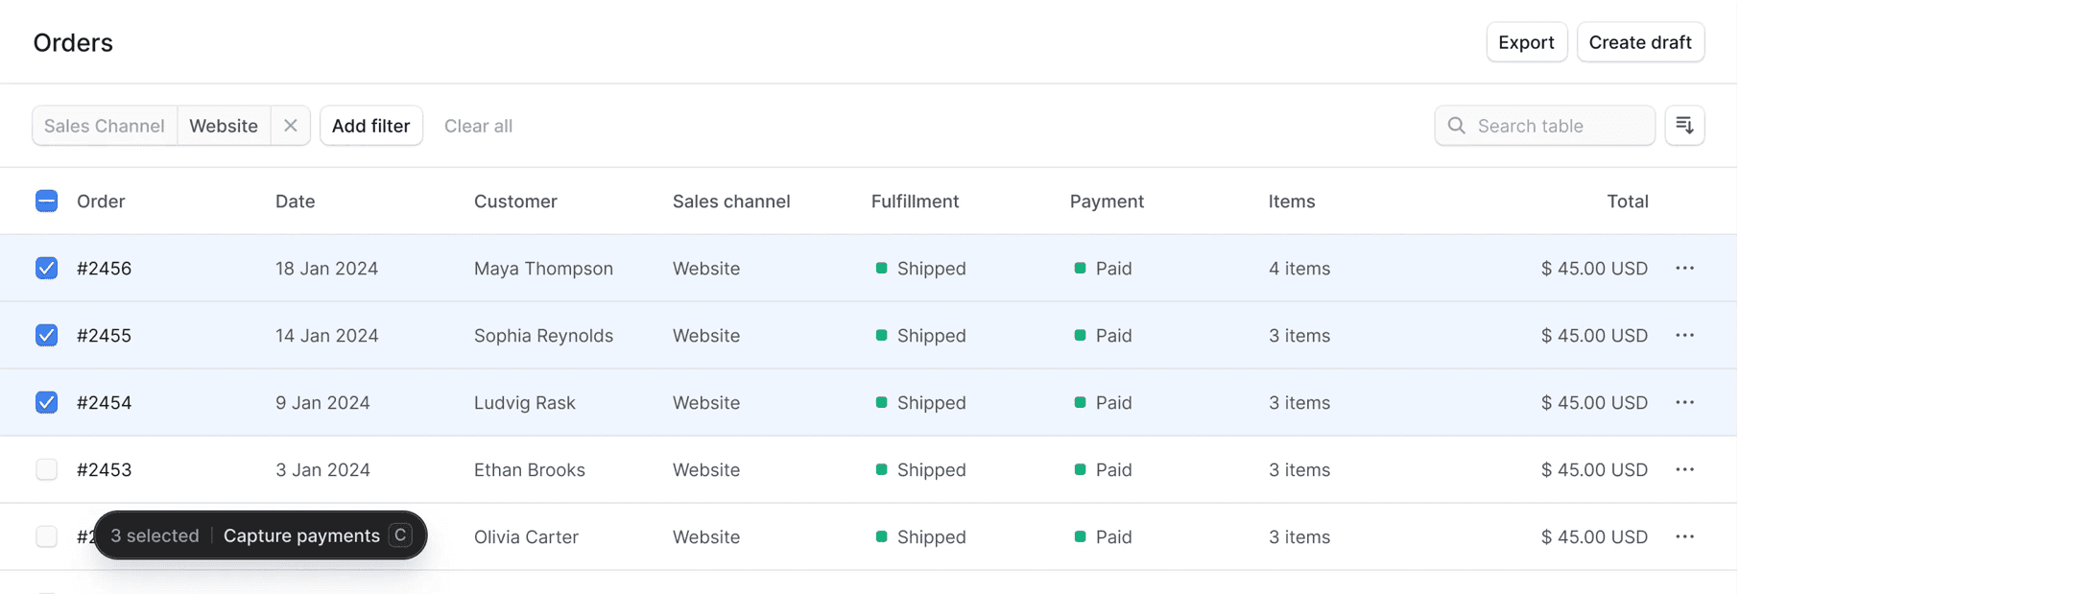
Task: Uncheck order #2454 checkbox
Action: (x=46, y=402)
